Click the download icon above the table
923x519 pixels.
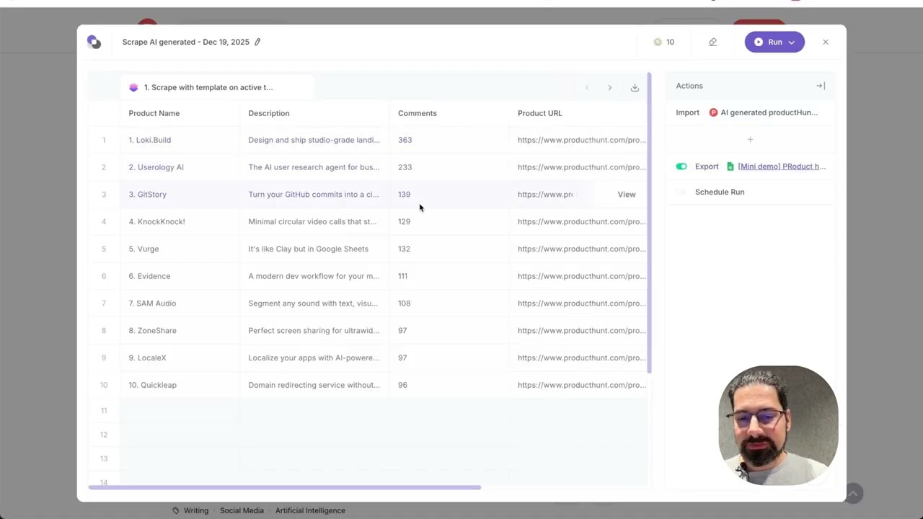635,87
